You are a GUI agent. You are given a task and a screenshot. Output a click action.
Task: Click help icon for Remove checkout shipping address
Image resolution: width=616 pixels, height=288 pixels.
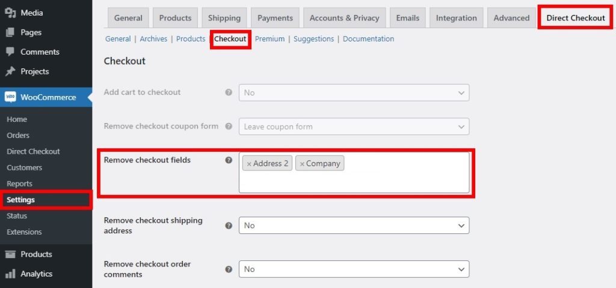coord(229,226)
